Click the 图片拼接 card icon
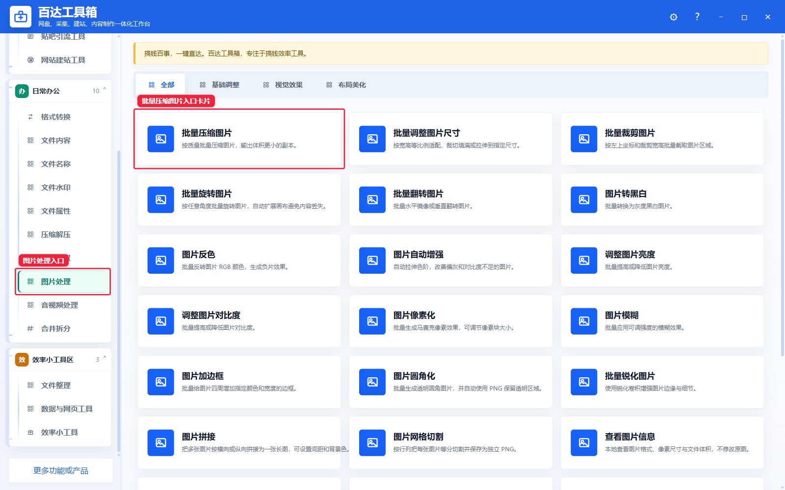 161,442
